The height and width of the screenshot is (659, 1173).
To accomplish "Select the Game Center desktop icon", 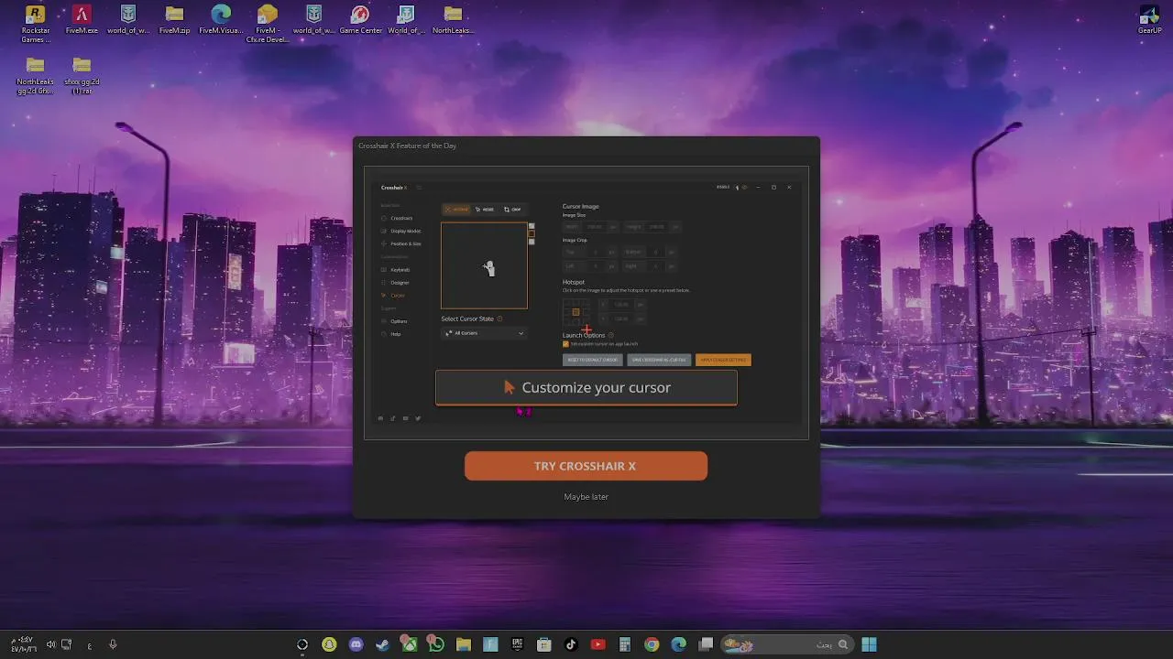I will tap(360, 20).
